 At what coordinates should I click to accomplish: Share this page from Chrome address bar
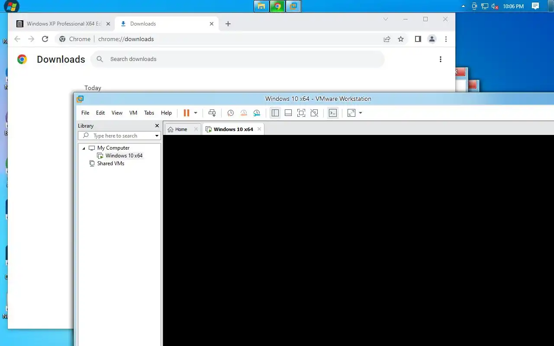tap(387, 39)
